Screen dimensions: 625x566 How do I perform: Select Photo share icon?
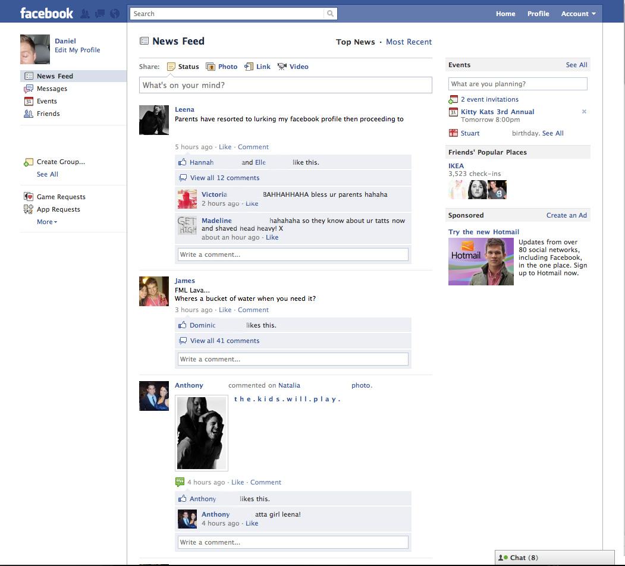point(210,67)
